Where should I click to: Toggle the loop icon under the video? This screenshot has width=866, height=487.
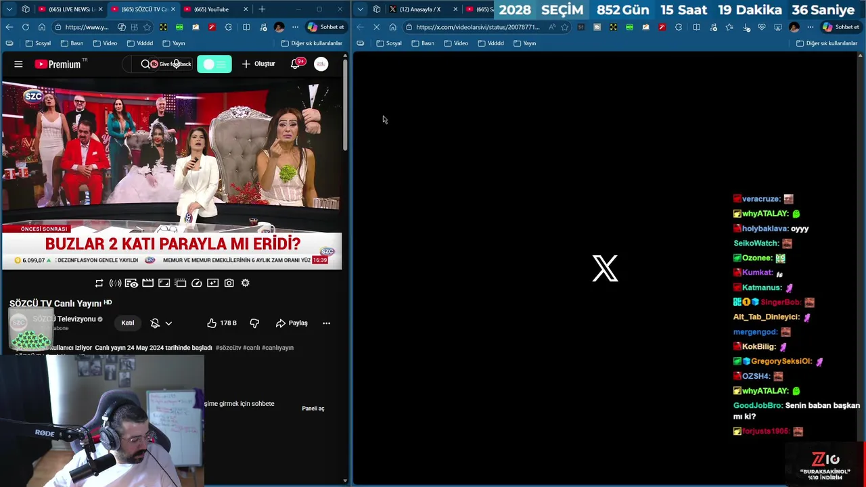click(x=99, y=283)
